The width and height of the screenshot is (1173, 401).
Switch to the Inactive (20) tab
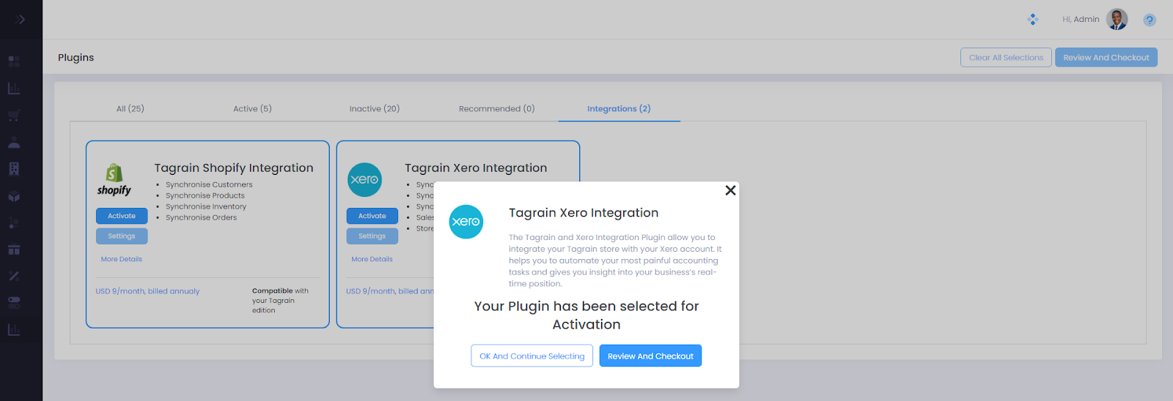click(375, 108)
